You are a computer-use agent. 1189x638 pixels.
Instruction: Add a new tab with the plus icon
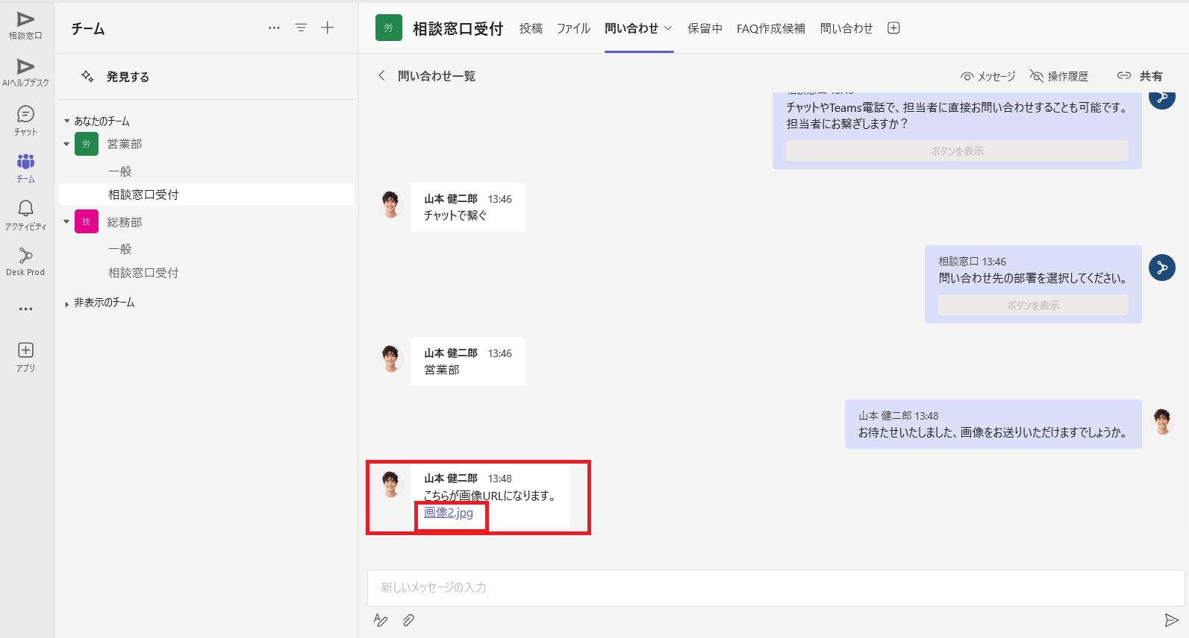click(893, 28)
